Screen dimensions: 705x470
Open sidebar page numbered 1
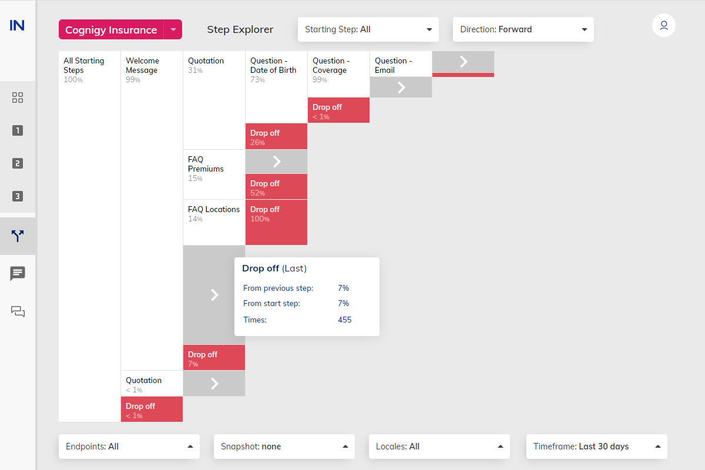18,130
